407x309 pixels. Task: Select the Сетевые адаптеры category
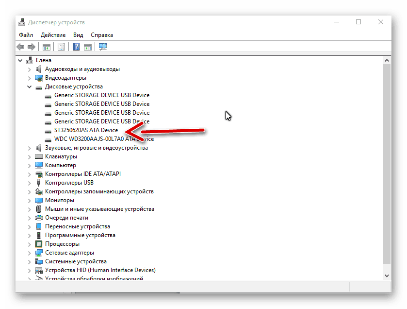coord(69,253)
